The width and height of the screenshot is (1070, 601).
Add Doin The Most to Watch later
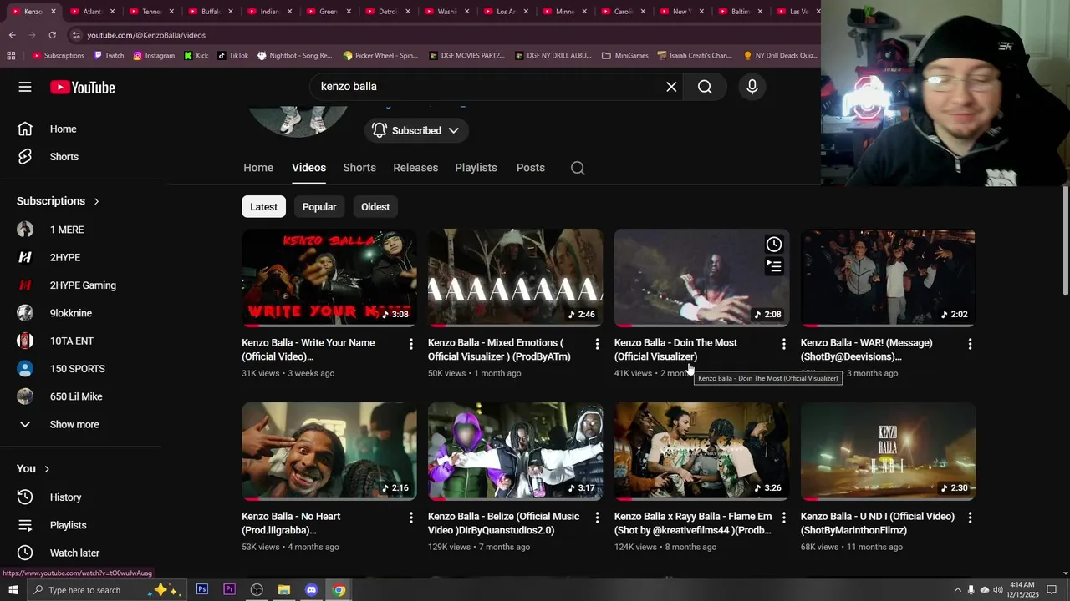click(x=774, y=245)
